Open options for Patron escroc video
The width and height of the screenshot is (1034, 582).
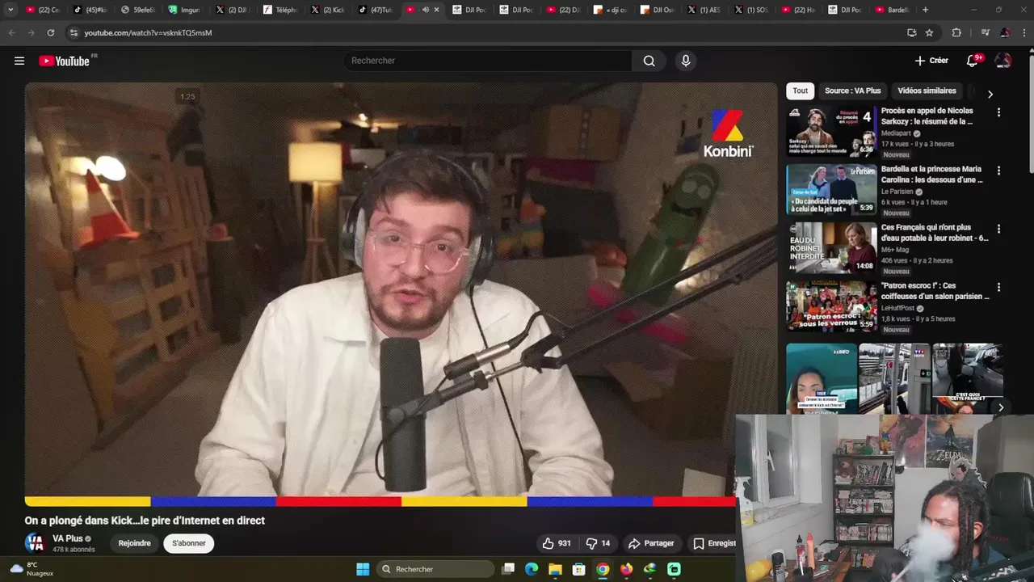tap(998, 287)
